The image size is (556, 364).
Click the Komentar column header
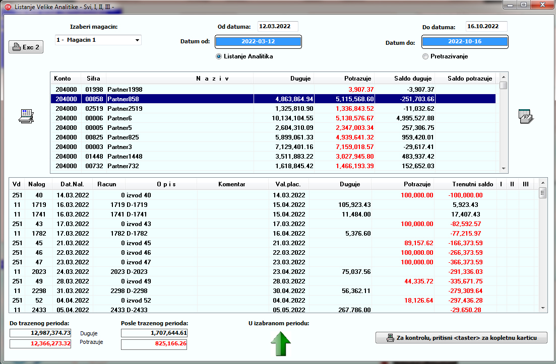point(232,184)
